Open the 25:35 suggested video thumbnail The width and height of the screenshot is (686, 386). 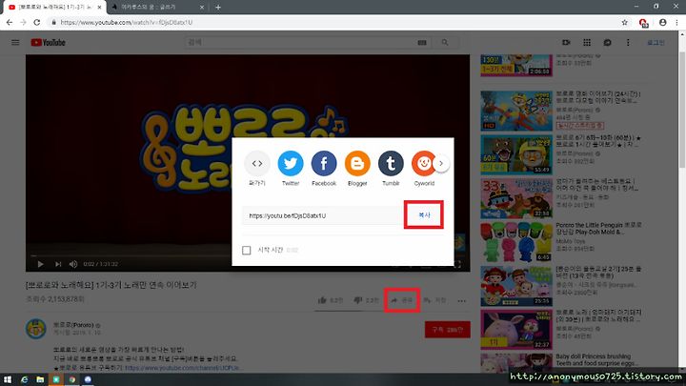coord(516,286)
